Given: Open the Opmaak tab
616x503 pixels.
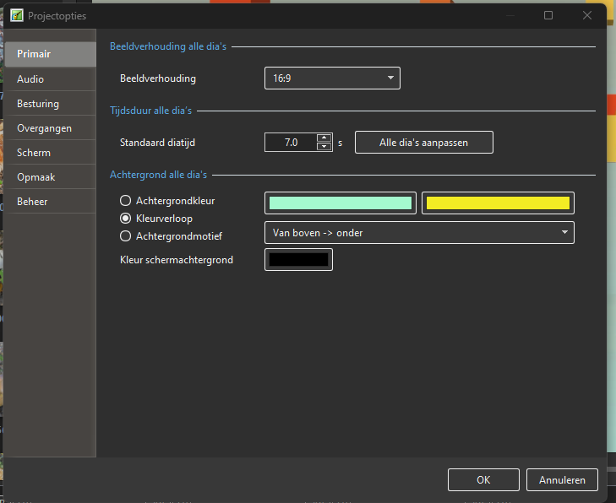Looking at the screenshot, I should pyautogui.click(x=51, y=177).
